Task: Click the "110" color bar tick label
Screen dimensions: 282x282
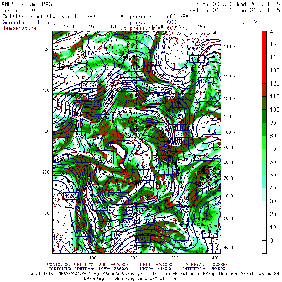Action: click(274, 97)
